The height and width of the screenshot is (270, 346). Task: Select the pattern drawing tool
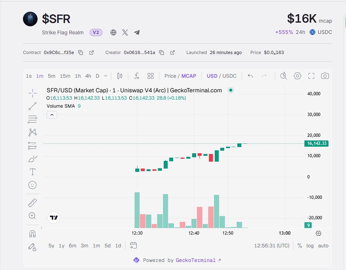pyautogui.click(x=32, y=132)
